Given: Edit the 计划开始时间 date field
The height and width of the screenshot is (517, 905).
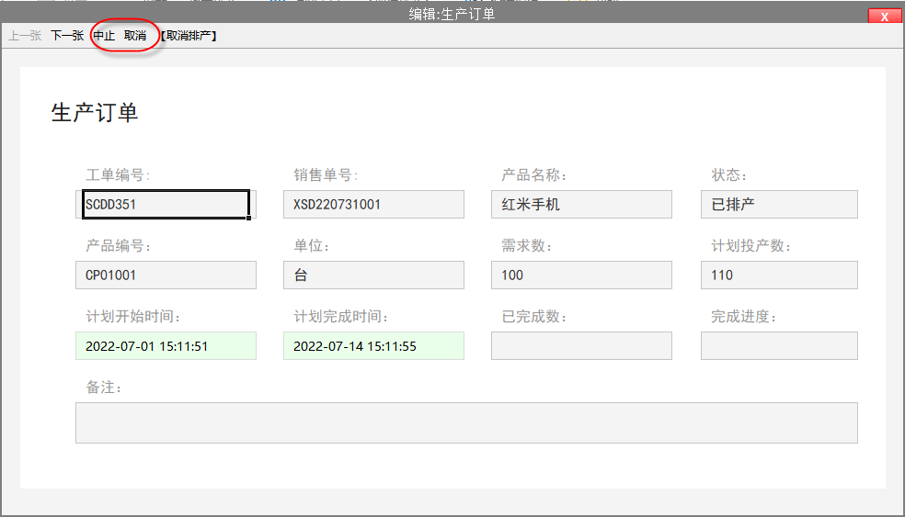Looking at the screenshot, I should [166, 346].
